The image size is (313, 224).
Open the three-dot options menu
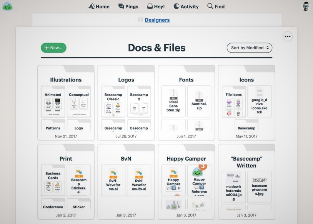click(288, 37)
